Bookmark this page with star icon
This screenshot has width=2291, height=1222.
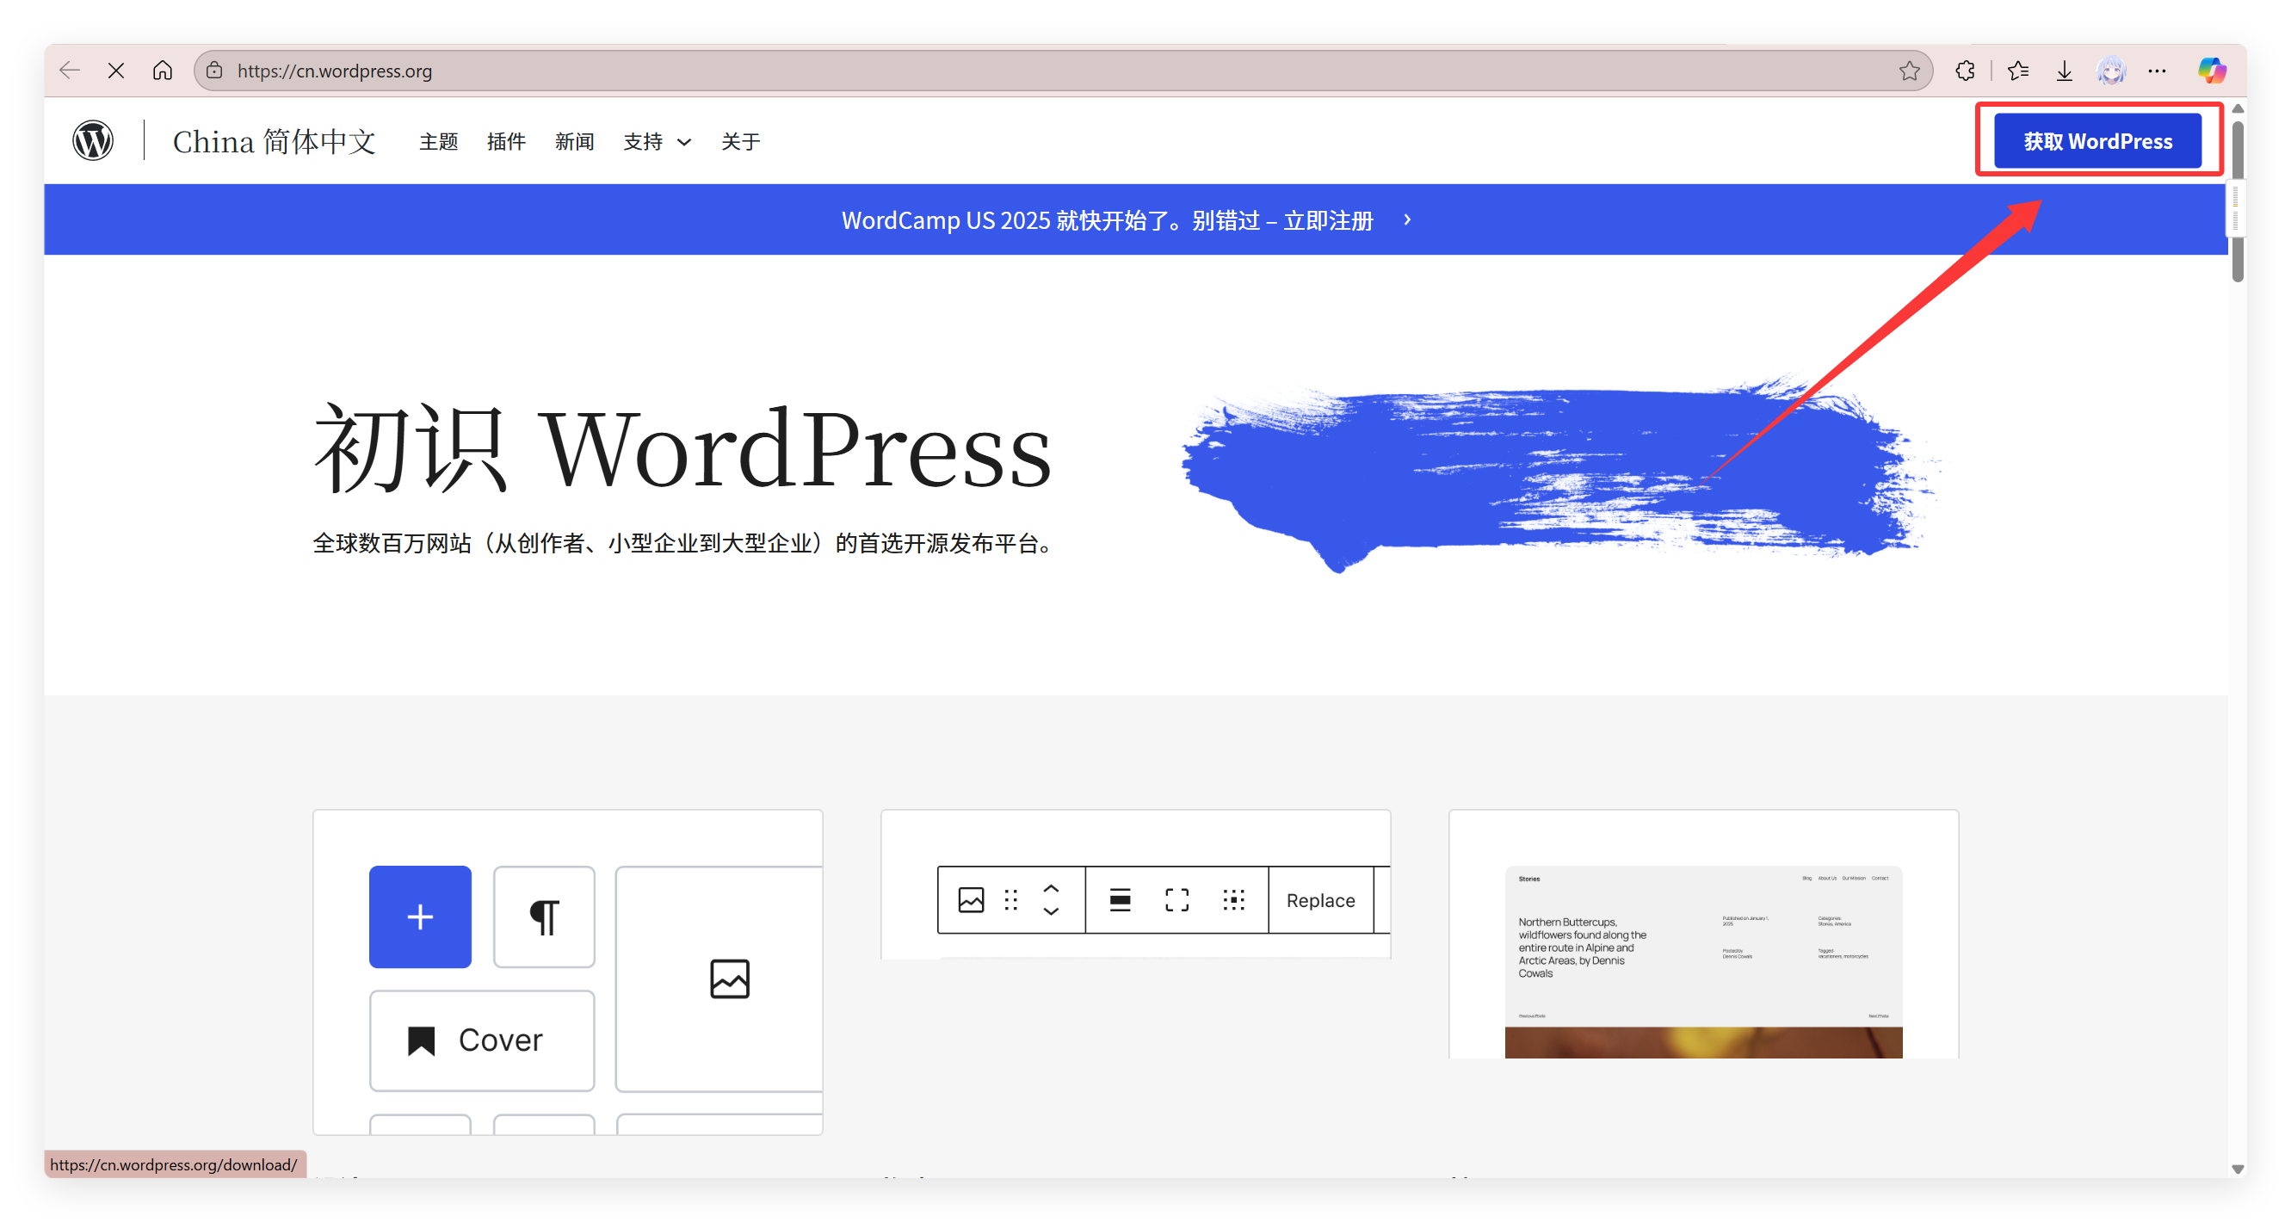point(1909,71)
